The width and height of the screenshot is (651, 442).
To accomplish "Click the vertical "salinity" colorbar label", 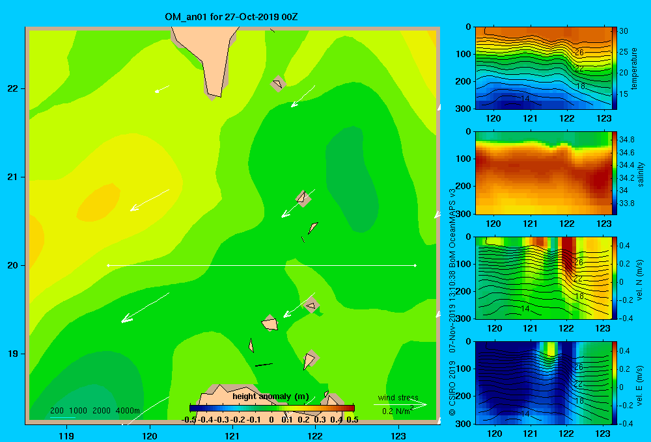I will coord(641,174).
